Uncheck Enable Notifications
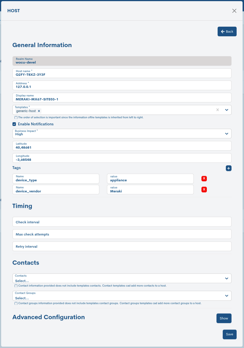244x348 pixels. point(14,124)
